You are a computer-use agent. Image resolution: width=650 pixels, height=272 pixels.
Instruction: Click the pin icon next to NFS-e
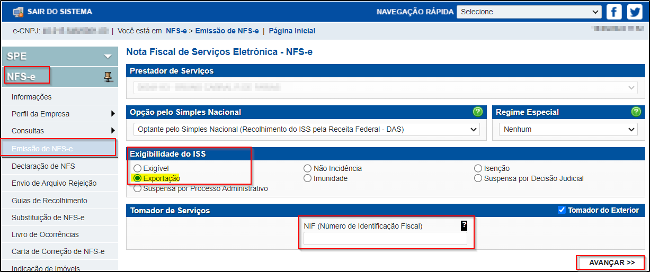coord(108,77)
